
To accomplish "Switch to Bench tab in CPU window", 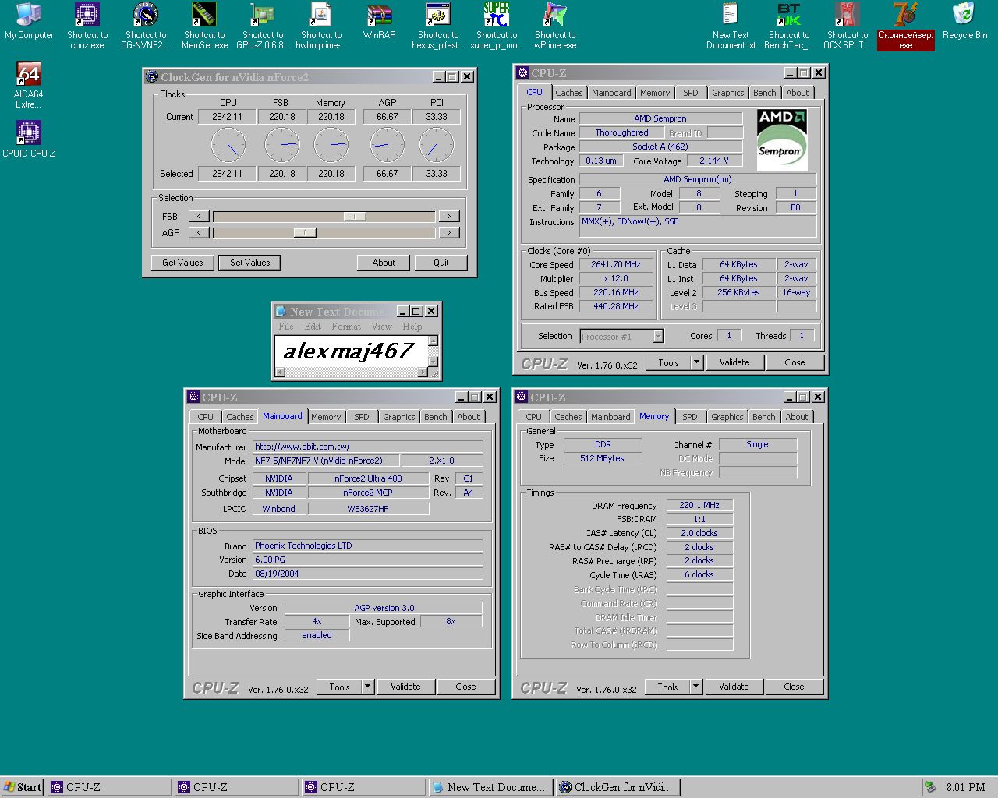I will coord(765,93).
